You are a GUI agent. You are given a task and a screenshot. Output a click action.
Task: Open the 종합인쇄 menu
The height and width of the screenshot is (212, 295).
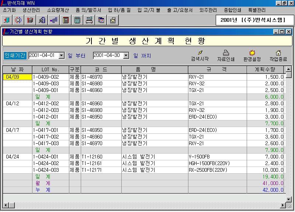click(233, 10)
